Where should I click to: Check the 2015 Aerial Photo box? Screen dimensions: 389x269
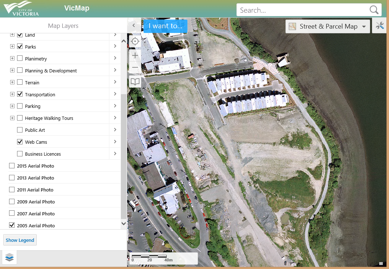tap(12, 166)
